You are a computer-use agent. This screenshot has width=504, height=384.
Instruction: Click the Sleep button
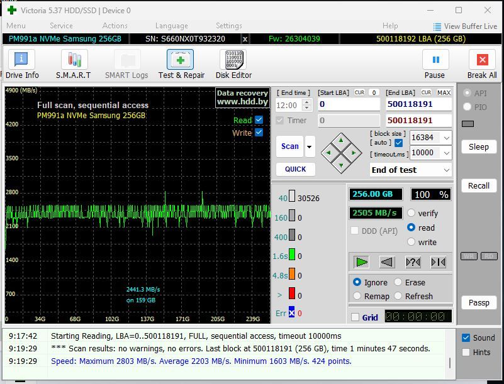(x=479, y=146)
